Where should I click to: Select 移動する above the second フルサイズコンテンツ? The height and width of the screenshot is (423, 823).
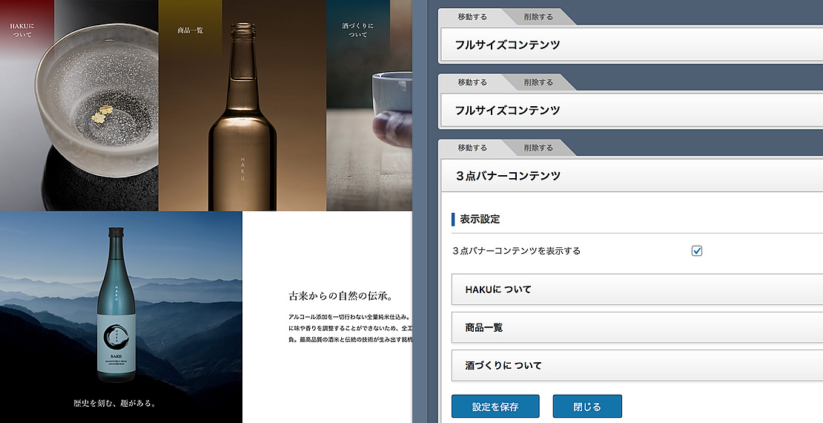[472, 82]
